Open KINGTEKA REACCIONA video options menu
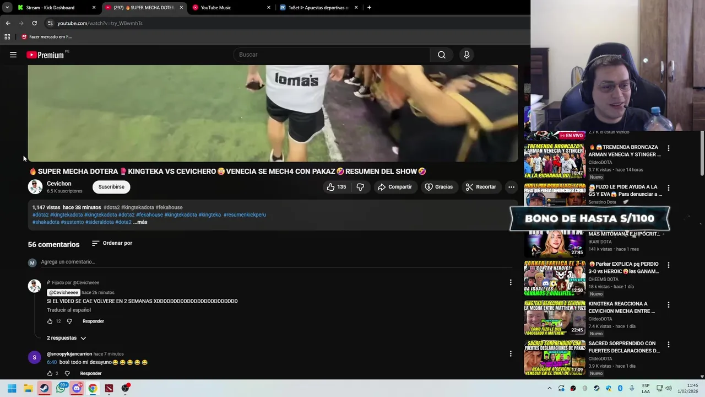705x397 pixels. tap(669, 305)
